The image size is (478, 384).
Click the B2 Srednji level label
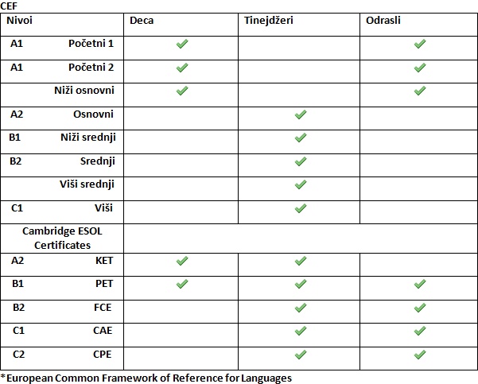click(x=62, y=161)
